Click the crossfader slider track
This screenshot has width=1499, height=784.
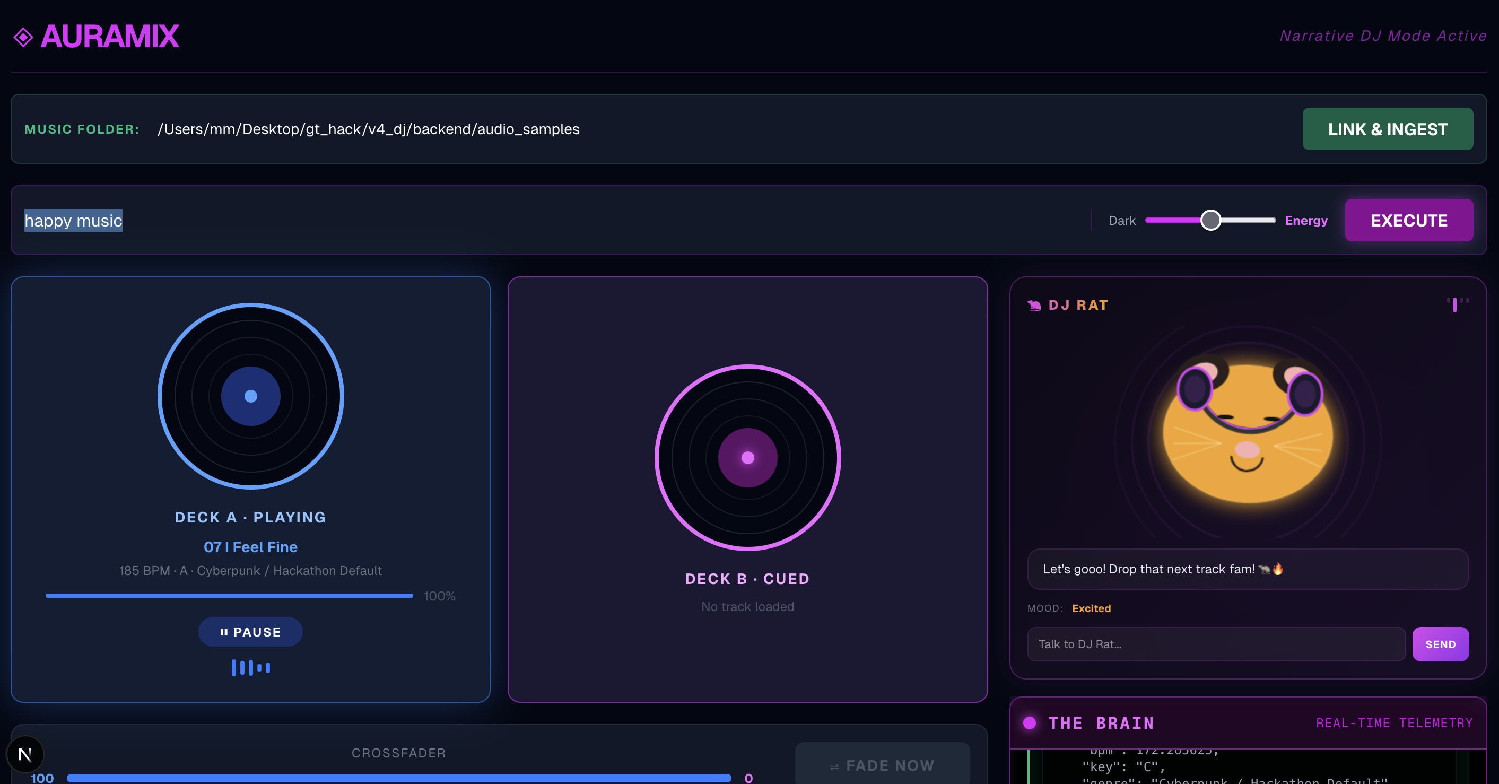coord(398,778)
